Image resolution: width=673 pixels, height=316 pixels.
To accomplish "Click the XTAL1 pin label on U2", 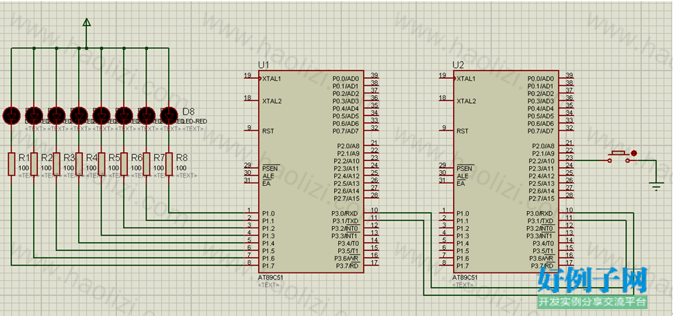I will (467, 79).
